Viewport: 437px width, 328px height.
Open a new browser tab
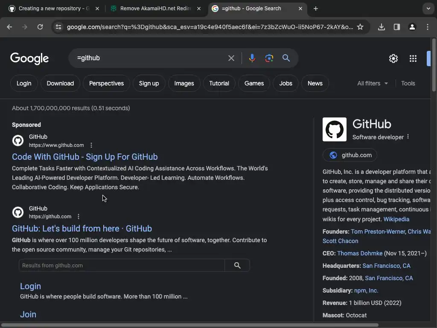pyautogui.click(x=315, y=9)
